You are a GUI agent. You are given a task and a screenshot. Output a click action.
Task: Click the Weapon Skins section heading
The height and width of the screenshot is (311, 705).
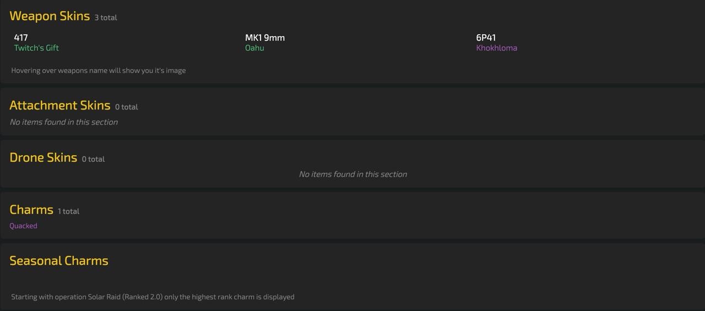[50, 16]
